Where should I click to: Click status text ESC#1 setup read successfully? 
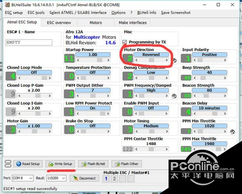[x=30, y=189]
